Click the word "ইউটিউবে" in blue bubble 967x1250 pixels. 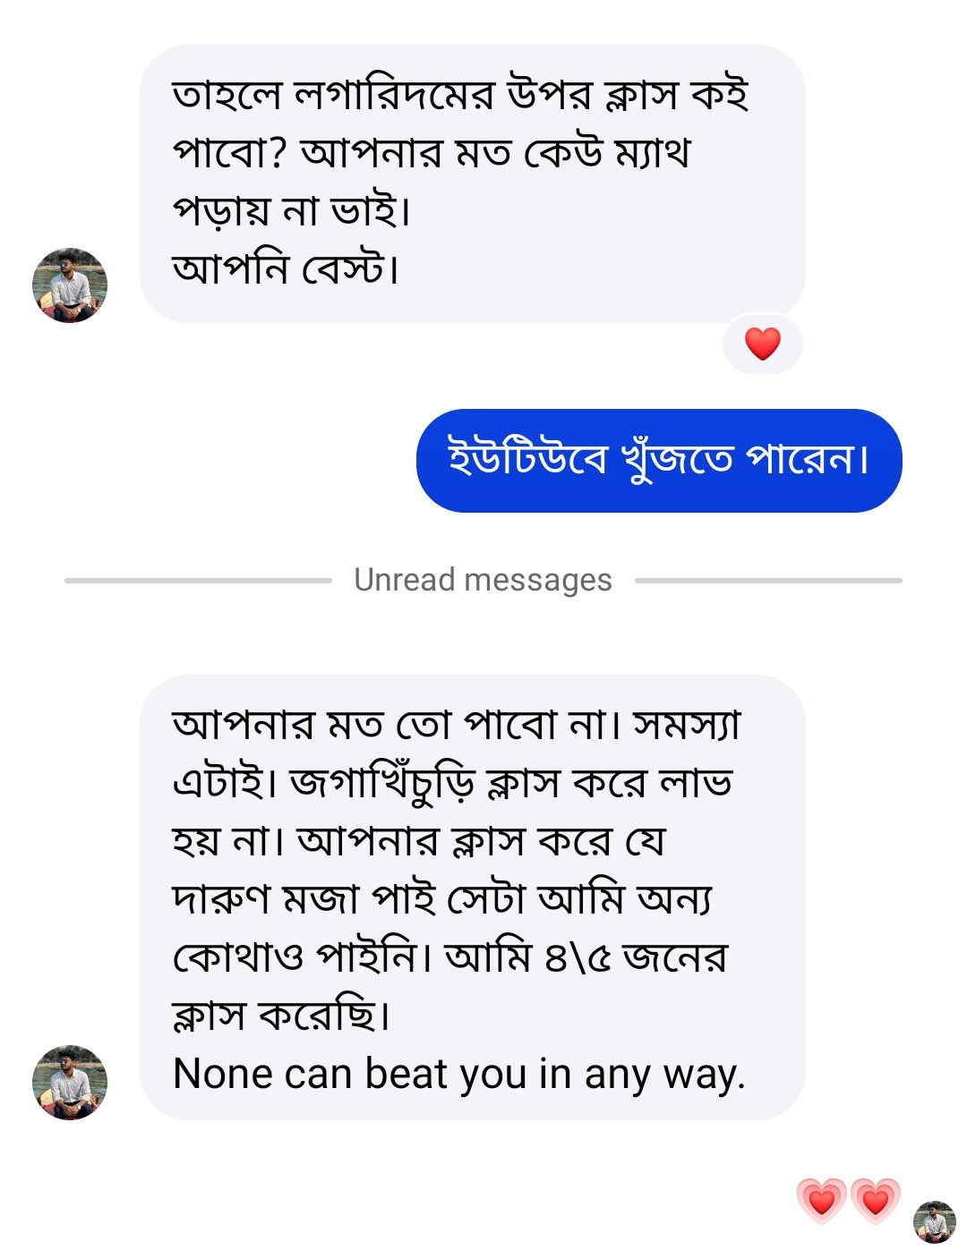[527, 459]
